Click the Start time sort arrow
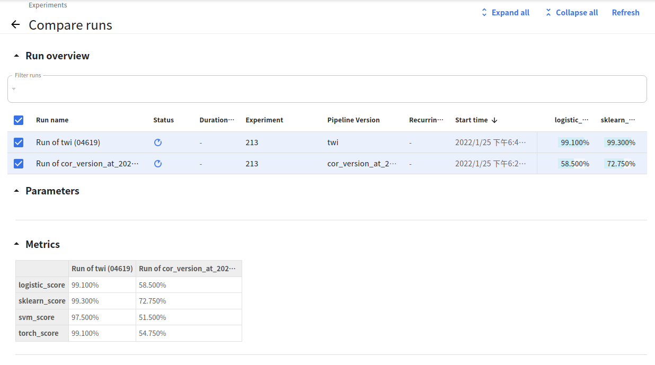Screen dimensions: 655x365 (494, 120)
